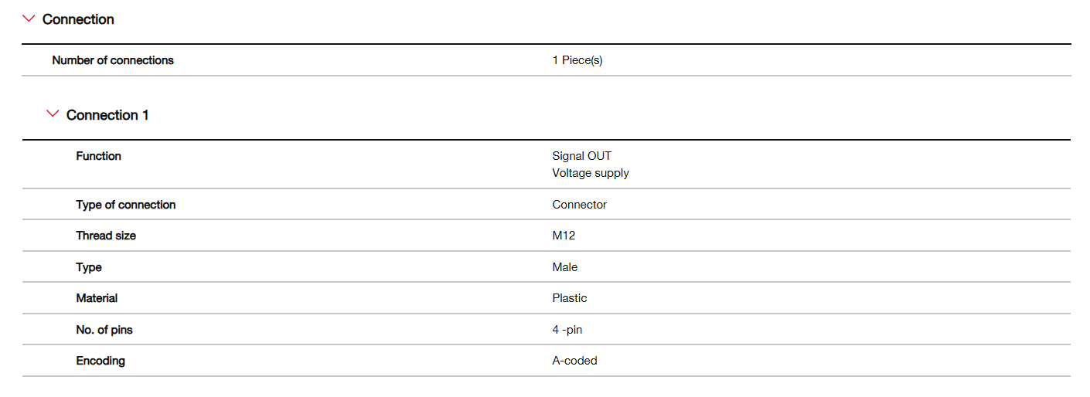
Task: Select the Connector value text
Action: click(x=579, y=205)
